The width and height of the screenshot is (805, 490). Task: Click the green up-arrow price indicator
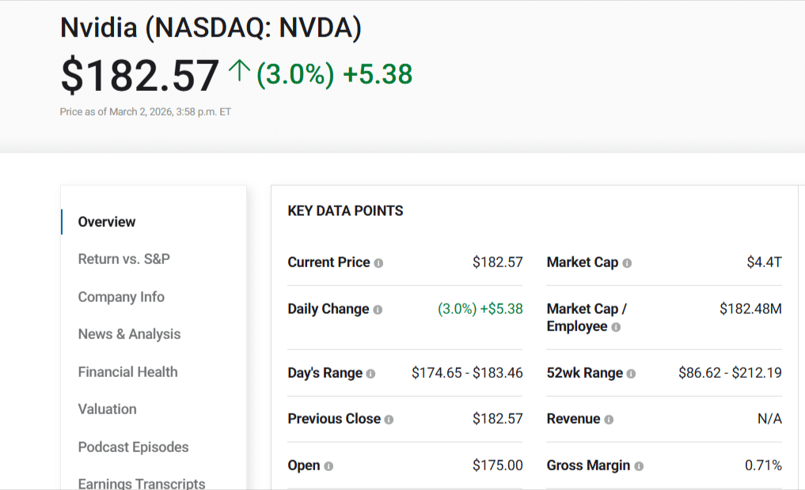240,71
